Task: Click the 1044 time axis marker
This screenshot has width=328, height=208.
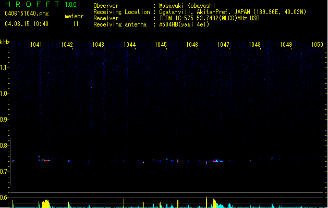Action: click(x=129, y=45)
